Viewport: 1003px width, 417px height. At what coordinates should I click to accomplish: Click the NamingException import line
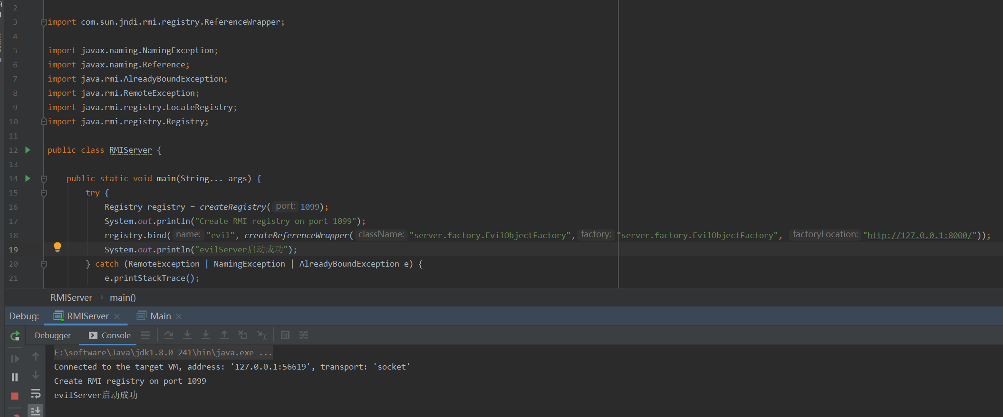[x=133, y=50]
